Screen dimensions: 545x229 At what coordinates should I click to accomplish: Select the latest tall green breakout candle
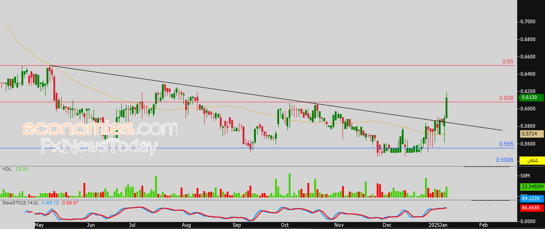(446, 108)
